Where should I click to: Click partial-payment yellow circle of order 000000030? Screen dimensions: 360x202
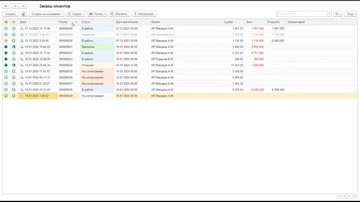coord(6,41)
